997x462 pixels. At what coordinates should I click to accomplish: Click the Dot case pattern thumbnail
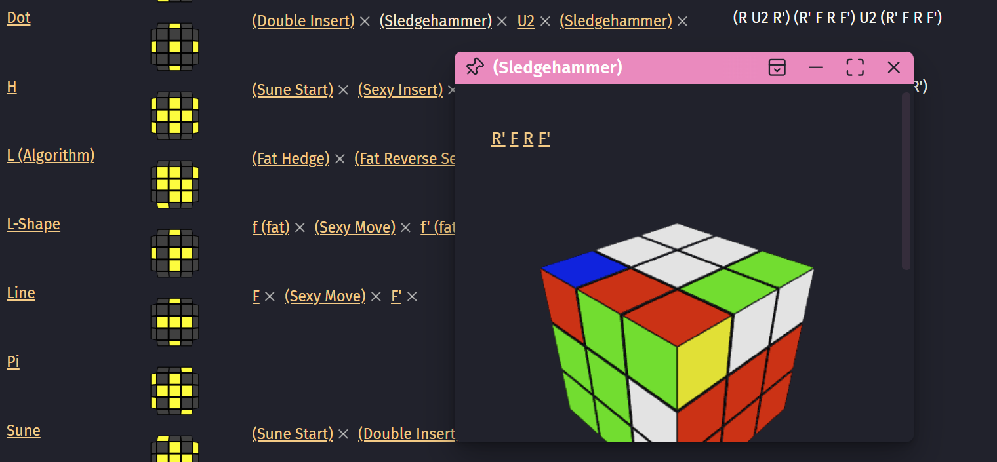click(x=174, y=47)
